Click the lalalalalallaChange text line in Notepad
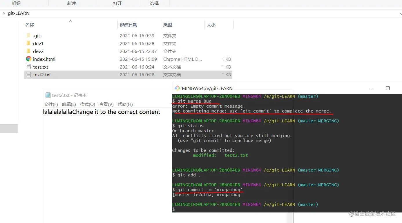This screenshot has width=402, height=223. 102,112
